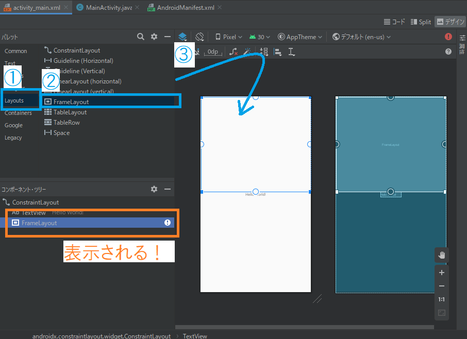The width and height of the screenshot is (467, 339).
Task: Click the 1:1 zoom reset control
Action: pos(441,299)
